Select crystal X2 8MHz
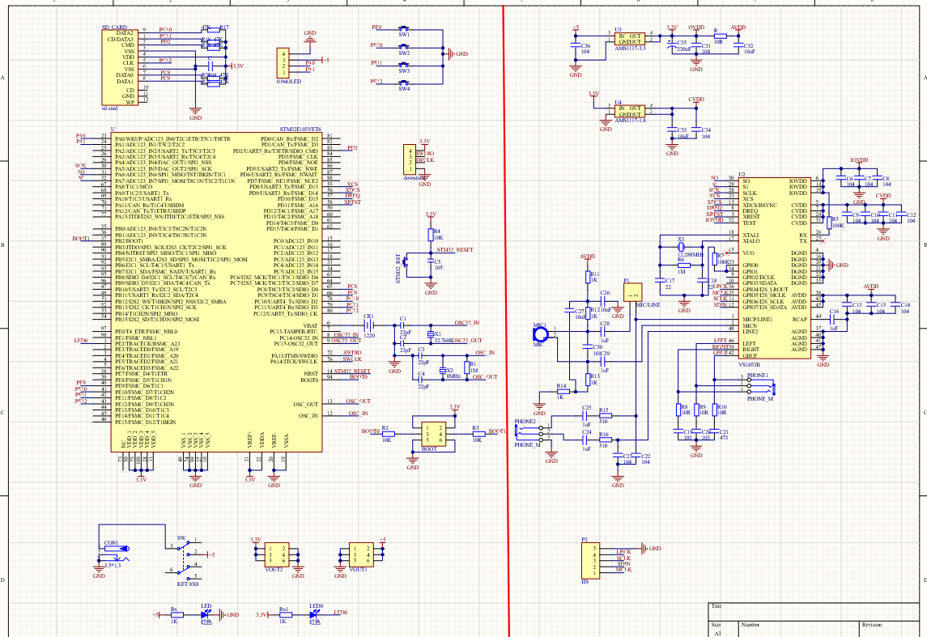927x637 pixels. tap(442, 371)
